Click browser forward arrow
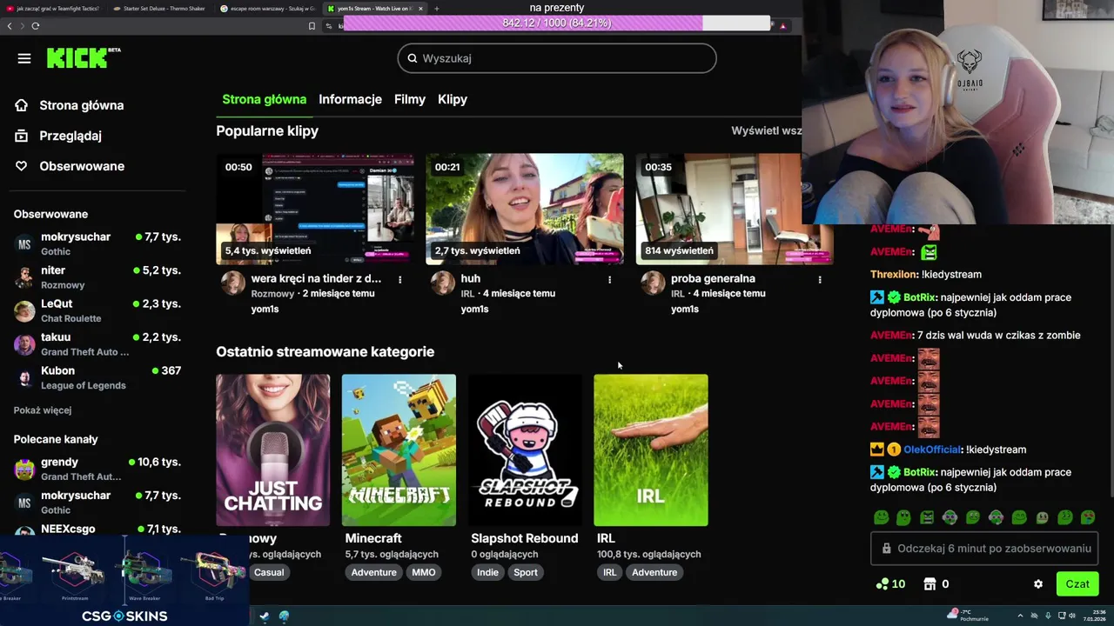 click(23, 26)
